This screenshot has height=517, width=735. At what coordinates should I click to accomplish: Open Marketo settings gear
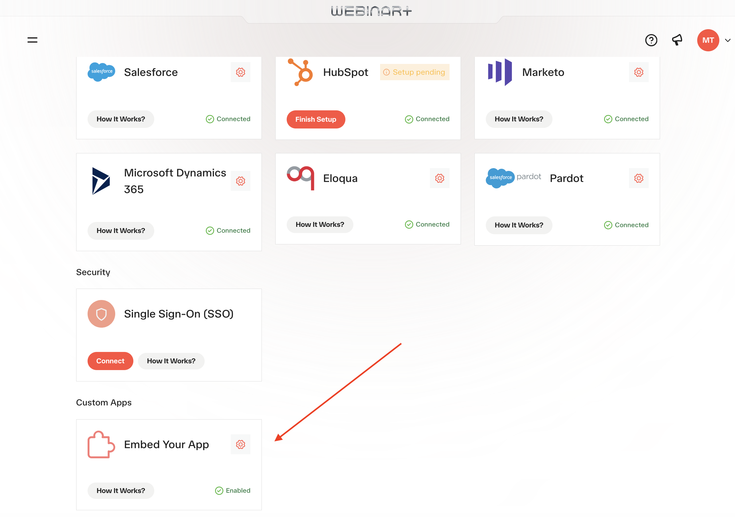pos(638,72)
